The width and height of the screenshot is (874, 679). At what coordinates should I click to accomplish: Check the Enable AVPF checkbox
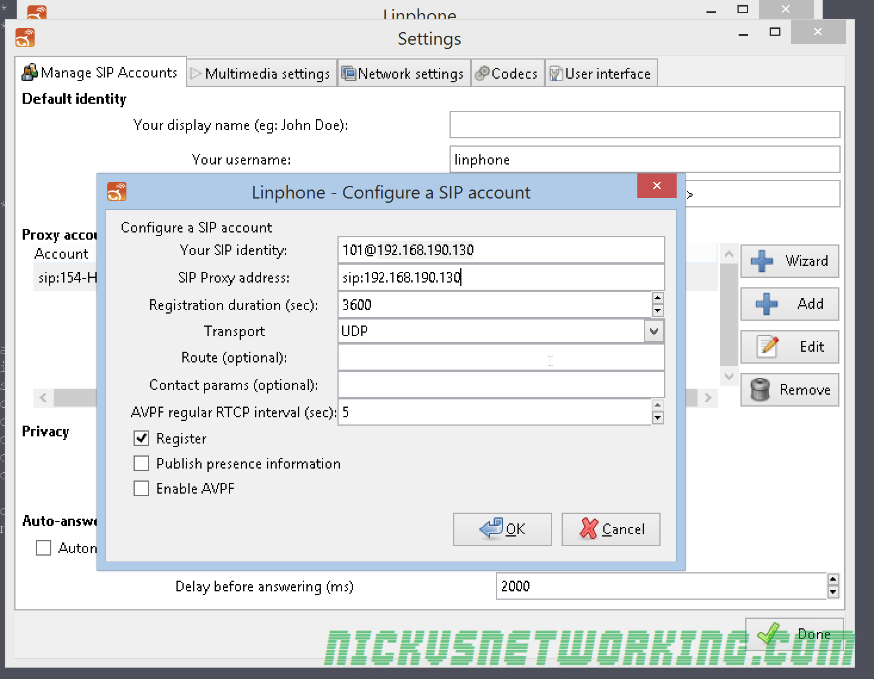(141, 488)
